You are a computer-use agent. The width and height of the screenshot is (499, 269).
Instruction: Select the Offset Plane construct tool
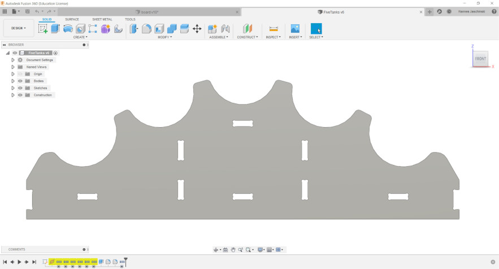248,29
